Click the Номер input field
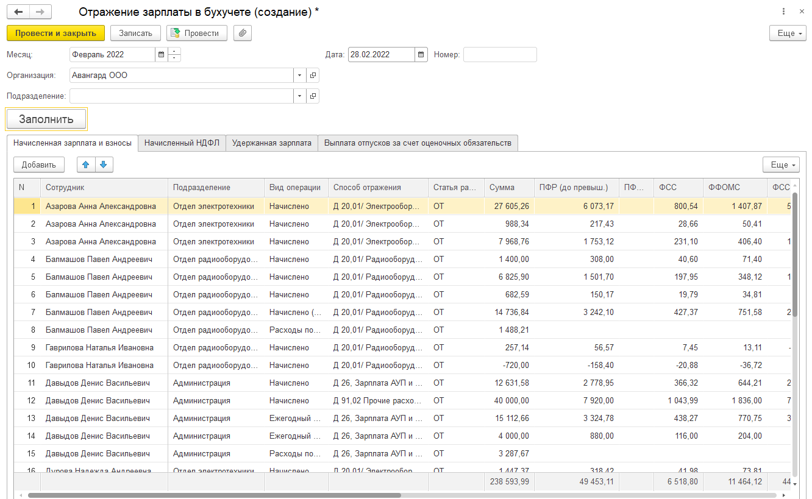The image size is (812, 499). click(500, 55)
